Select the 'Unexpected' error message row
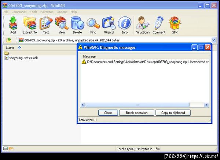 click(x=145, y=62)
